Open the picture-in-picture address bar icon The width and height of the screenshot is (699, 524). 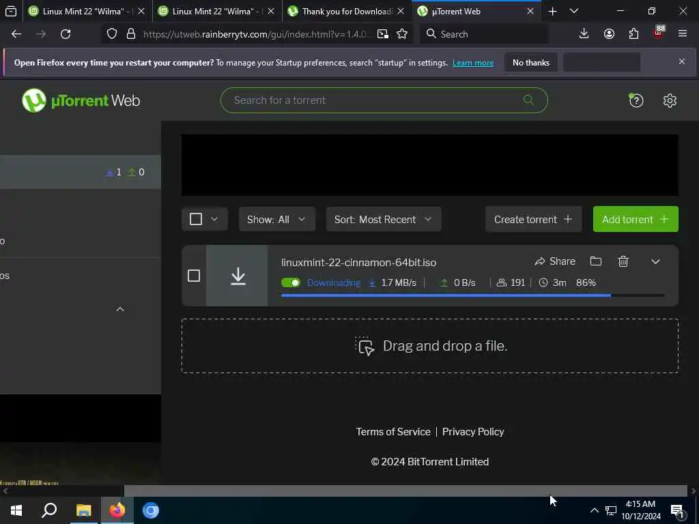pyautogui.click(x=382, y=34)
